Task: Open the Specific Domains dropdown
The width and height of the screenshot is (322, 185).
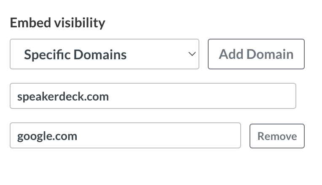Action: pos(104,54)
